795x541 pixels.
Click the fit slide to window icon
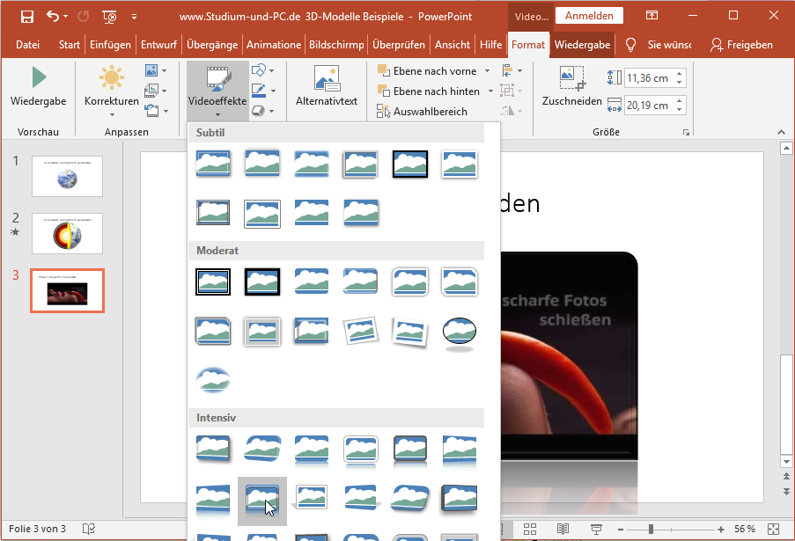[x=773, y=530]
